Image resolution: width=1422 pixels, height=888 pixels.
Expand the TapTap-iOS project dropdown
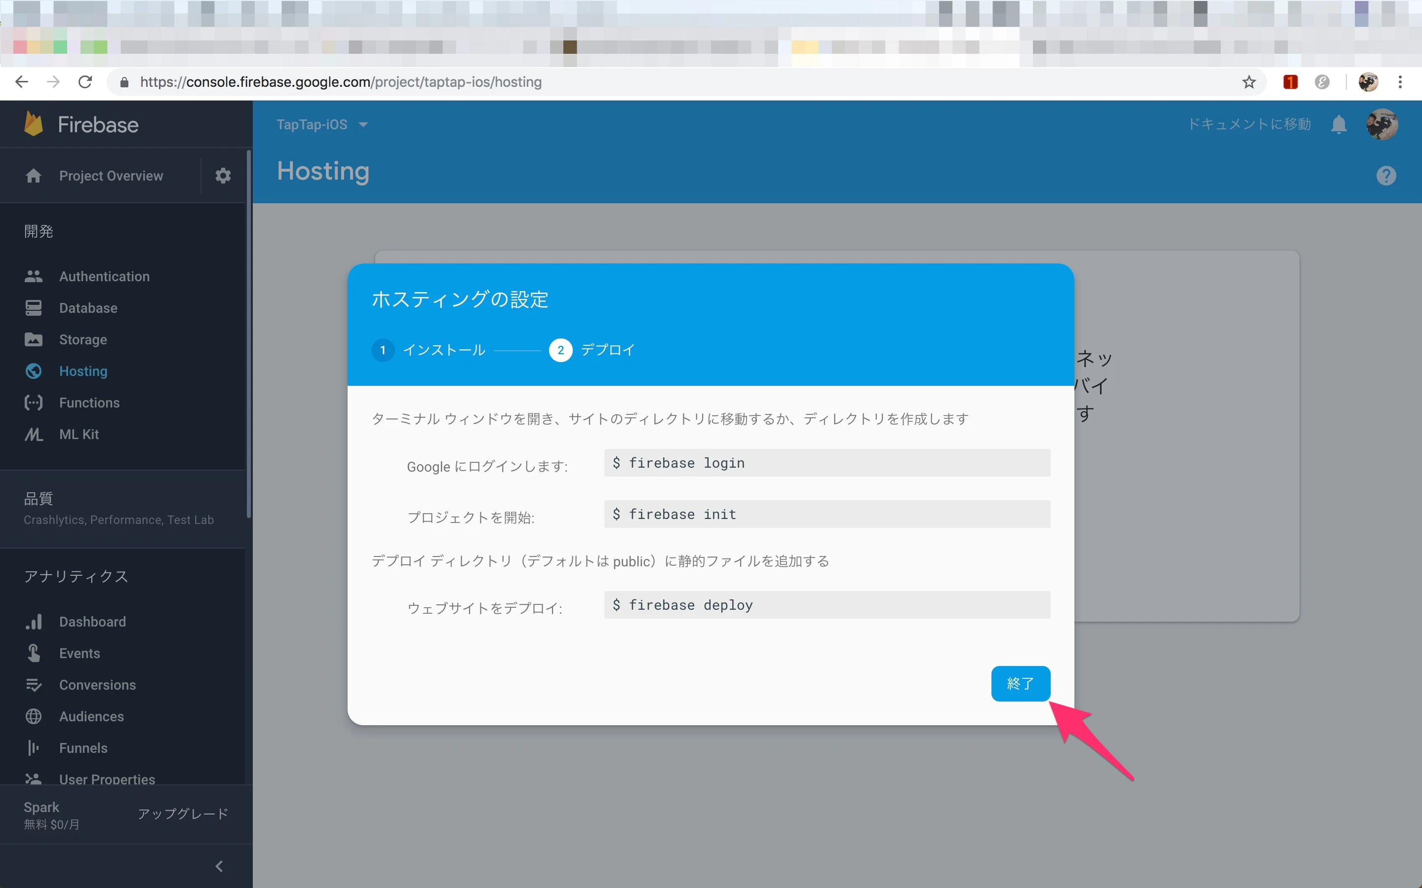point(322,124)
